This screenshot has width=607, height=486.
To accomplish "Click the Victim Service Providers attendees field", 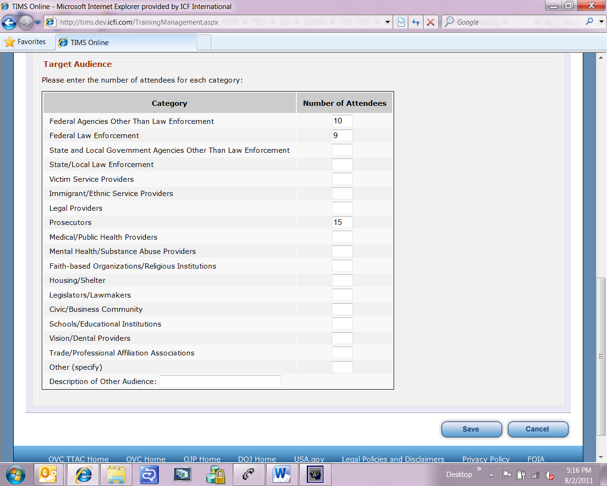I will coord(342,179).
